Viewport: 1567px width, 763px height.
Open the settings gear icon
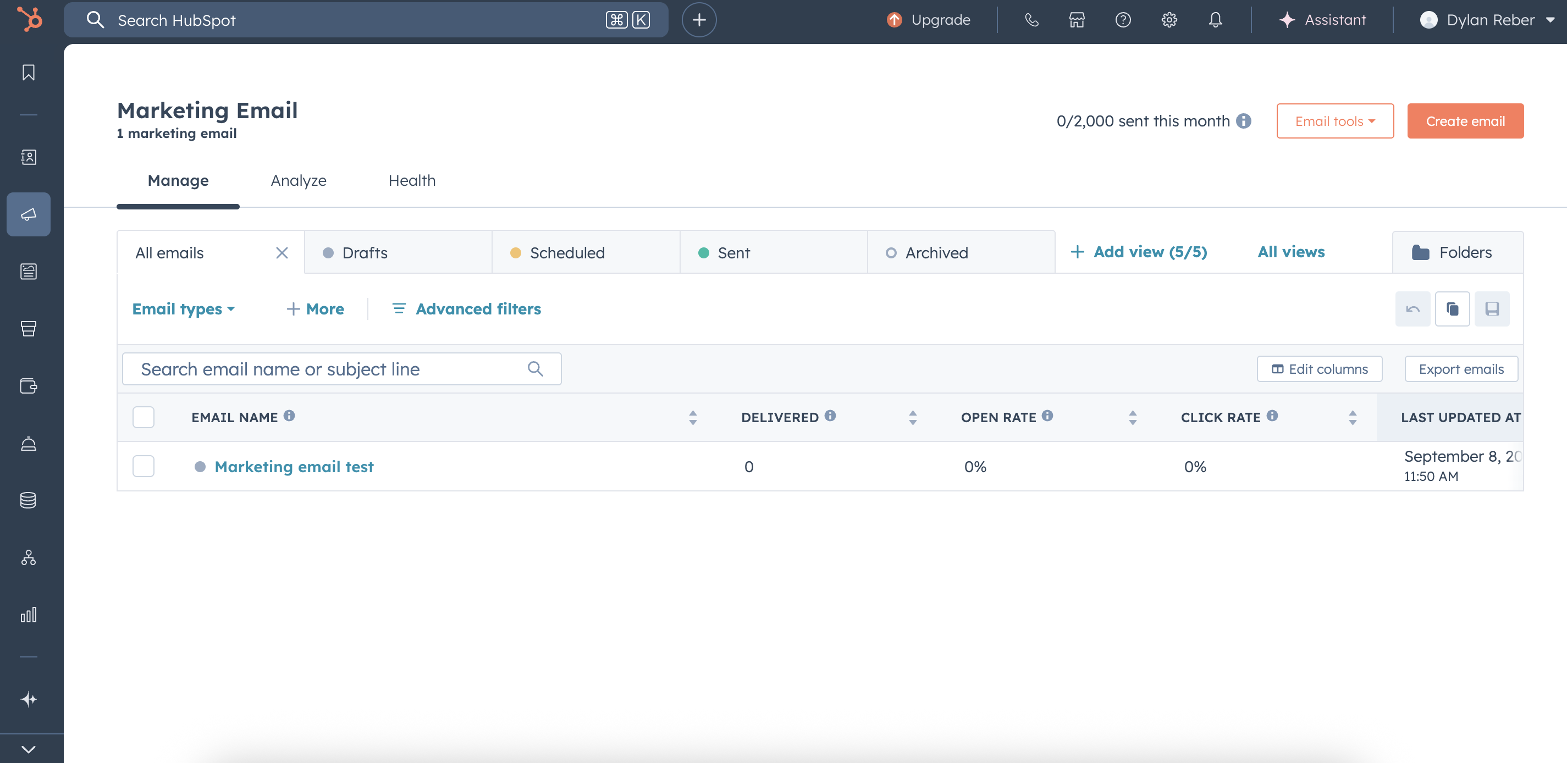1168,20
